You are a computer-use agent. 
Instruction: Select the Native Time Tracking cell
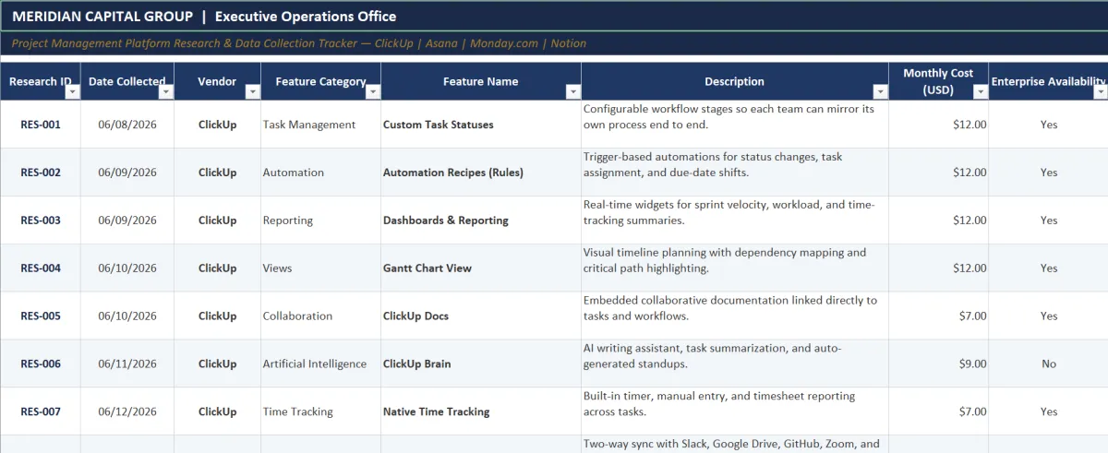tap(481, 412)
